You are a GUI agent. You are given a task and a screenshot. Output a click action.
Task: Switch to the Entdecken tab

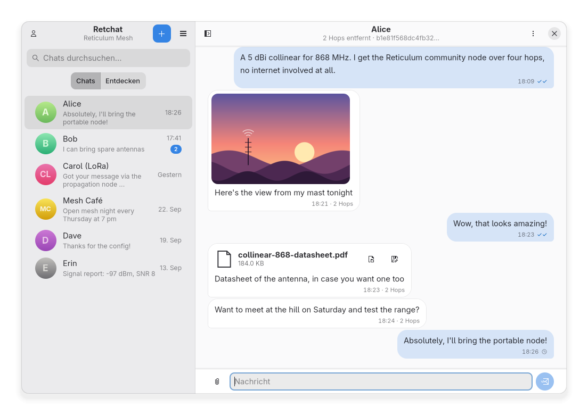pos(123,81)
